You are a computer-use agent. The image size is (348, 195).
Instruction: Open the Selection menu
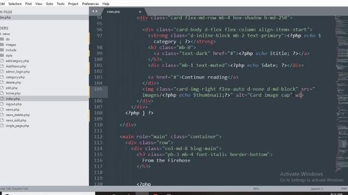click(15, 4)
